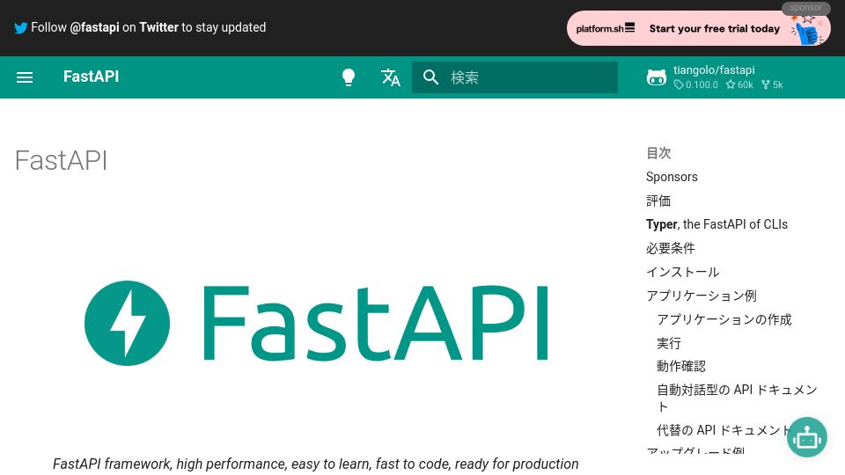Screen dimensions: 845x475
Task: Open 動作確認 subsection link
Action: tap(681, 366)
